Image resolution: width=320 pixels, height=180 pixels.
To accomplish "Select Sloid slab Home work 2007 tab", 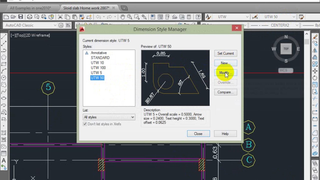I will click(x=86, y=8).
